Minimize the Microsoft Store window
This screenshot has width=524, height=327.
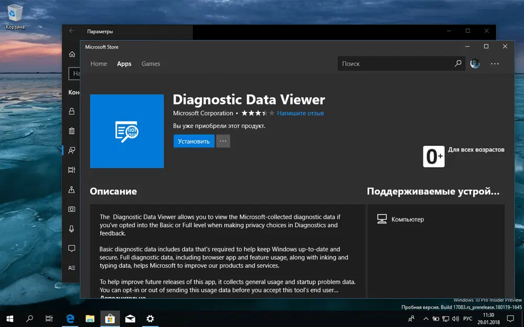467,47
